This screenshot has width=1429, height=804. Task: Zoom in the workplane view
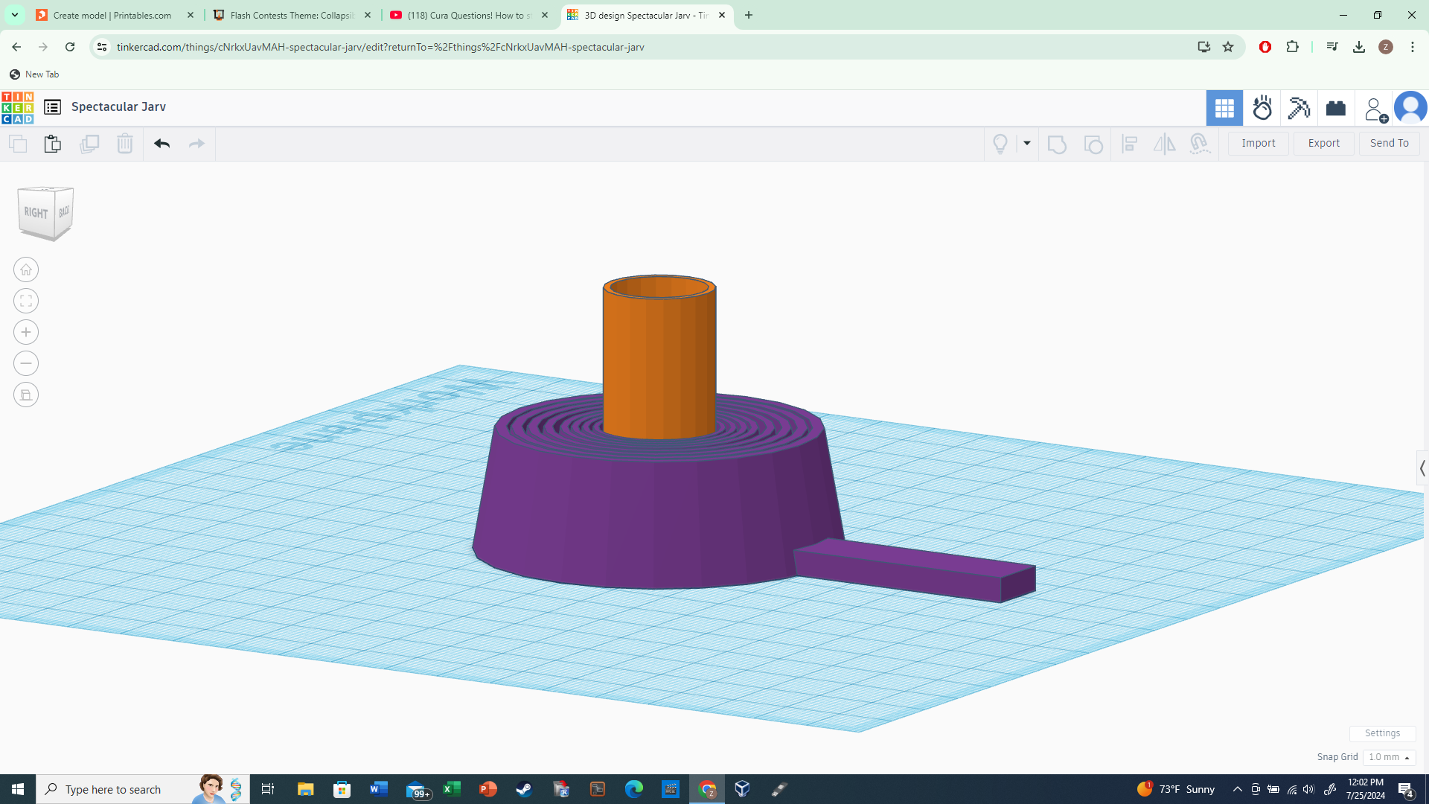(x=26, y=332)
